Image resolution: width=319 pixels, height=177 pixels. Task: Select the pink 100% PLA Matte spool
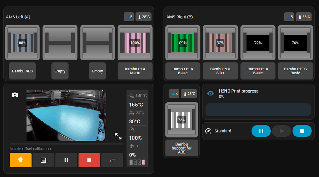[135, 43]
